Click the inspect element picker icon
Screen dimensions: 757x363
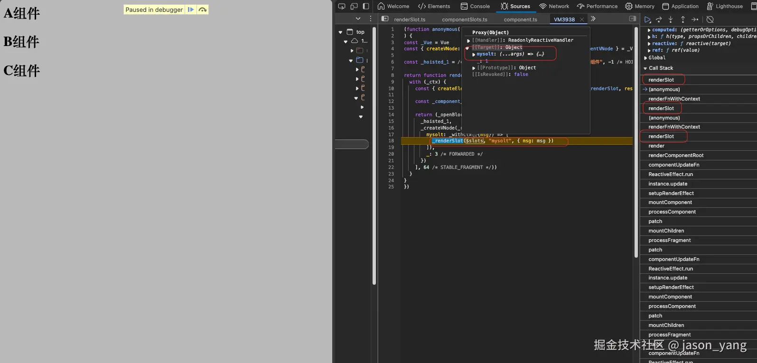[342, 6]
